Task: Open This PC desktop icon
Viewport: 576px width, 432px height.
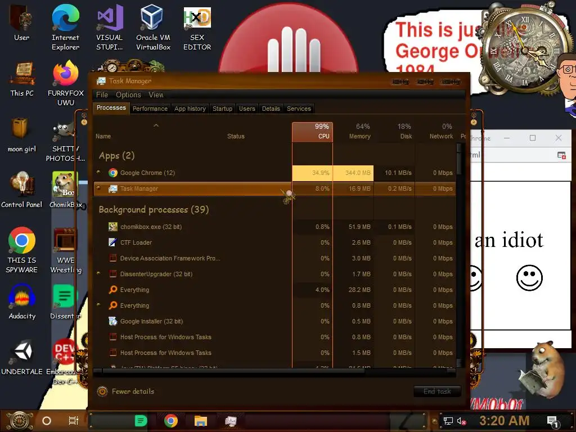Action: 22,79
